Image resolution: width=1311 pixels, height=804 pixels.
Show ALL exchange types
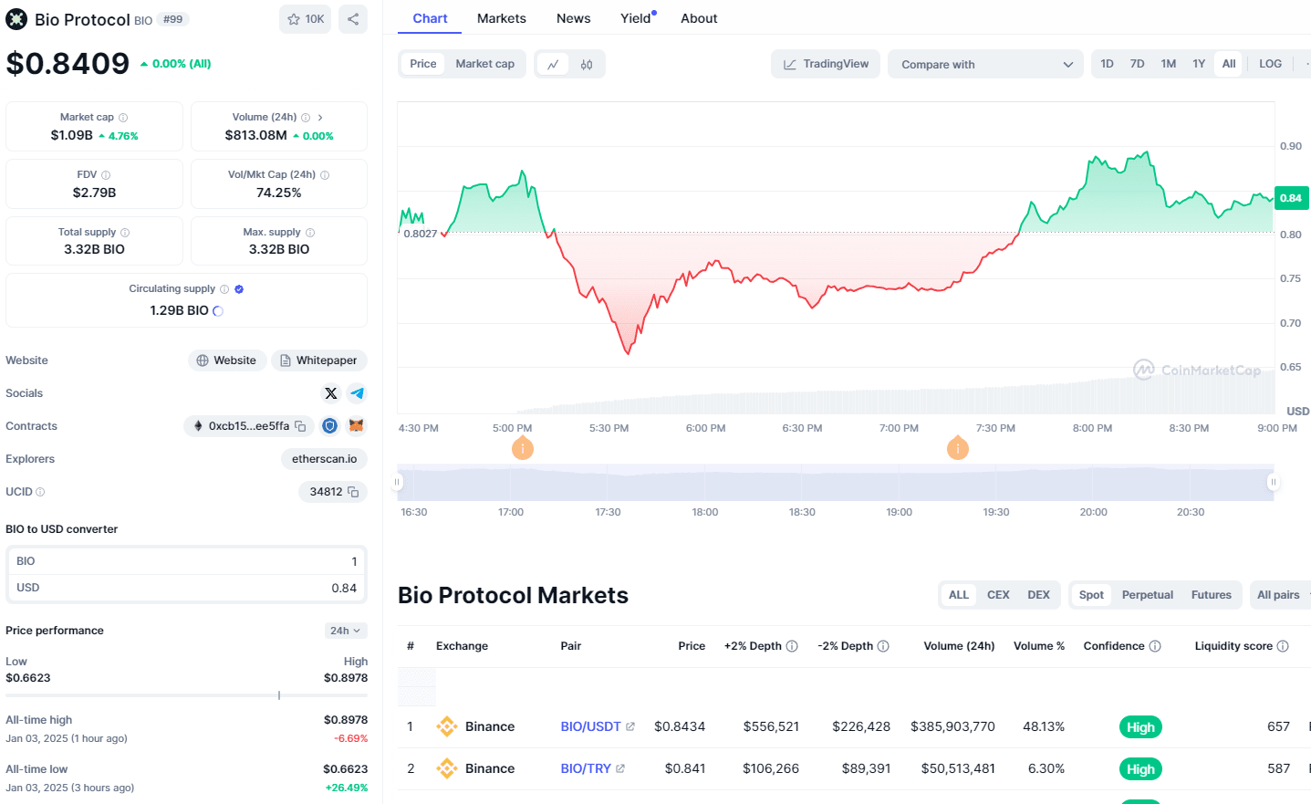(959, 595)
